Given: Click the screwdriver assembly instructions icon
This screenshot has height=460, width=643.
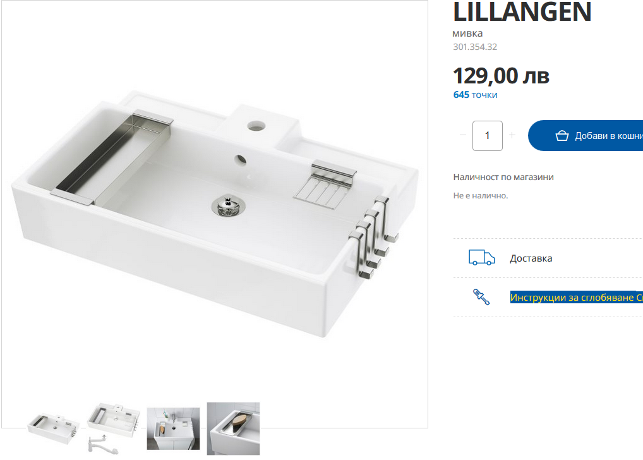Looking at the screenshot, I should [x=481, y=297].
